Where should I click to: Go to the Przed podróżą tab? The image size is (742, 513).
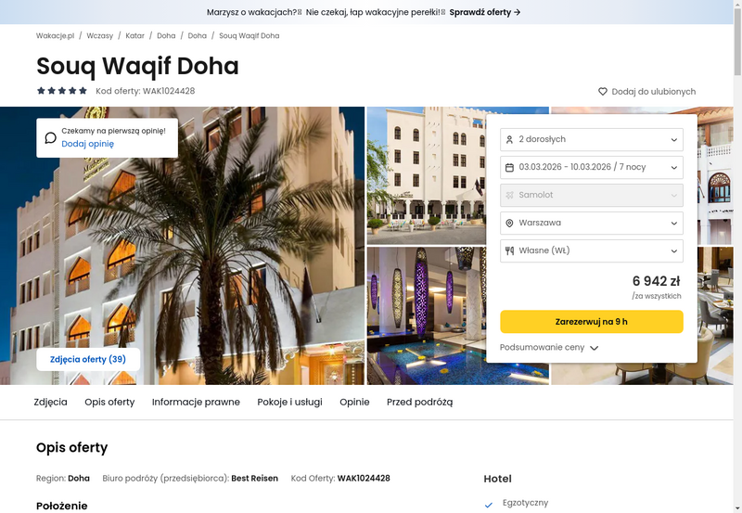420,402
